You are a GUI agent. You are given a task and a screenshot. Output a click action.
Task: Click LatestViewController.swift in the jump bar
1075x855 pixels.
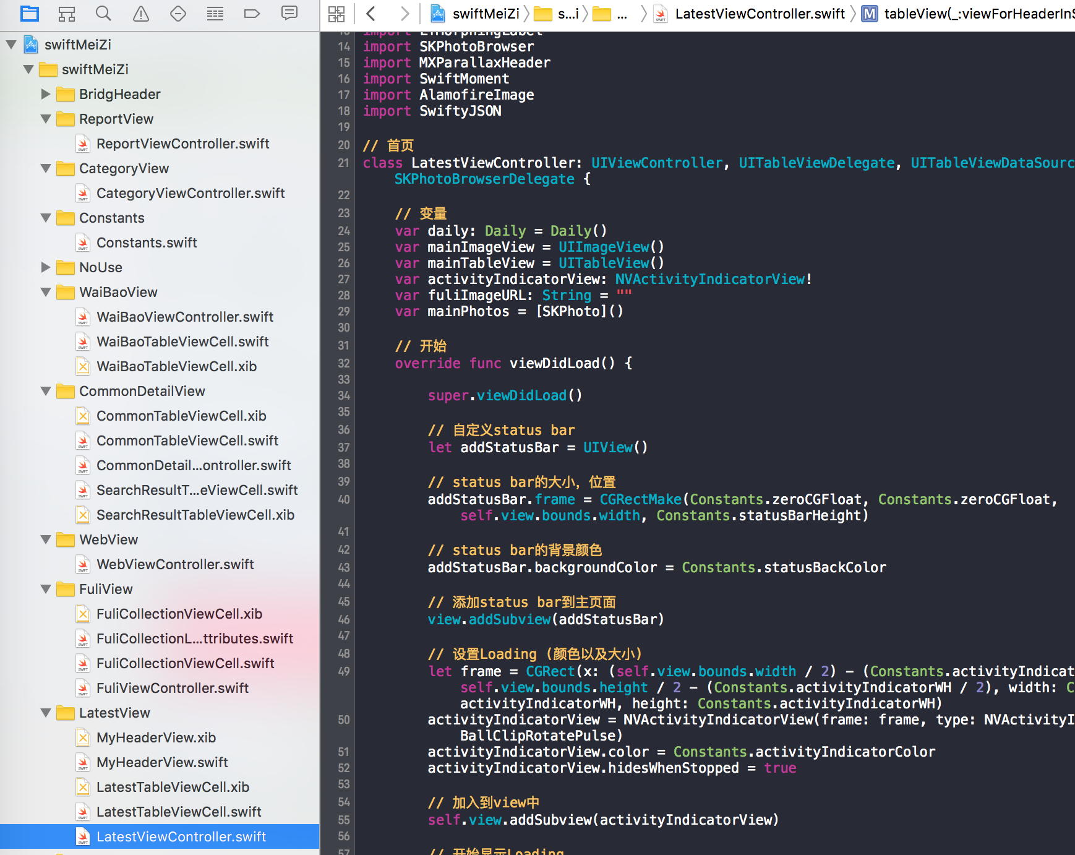coord(759,14)
